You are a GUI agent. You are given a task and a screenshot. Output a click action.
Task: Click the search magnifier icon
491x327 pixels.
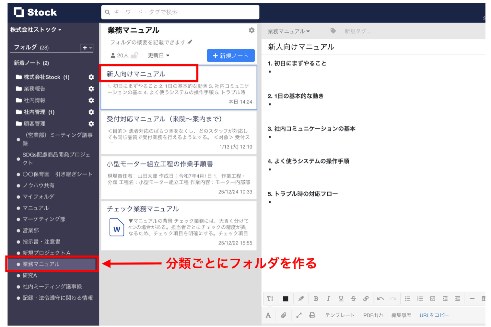tap(108, 12)
